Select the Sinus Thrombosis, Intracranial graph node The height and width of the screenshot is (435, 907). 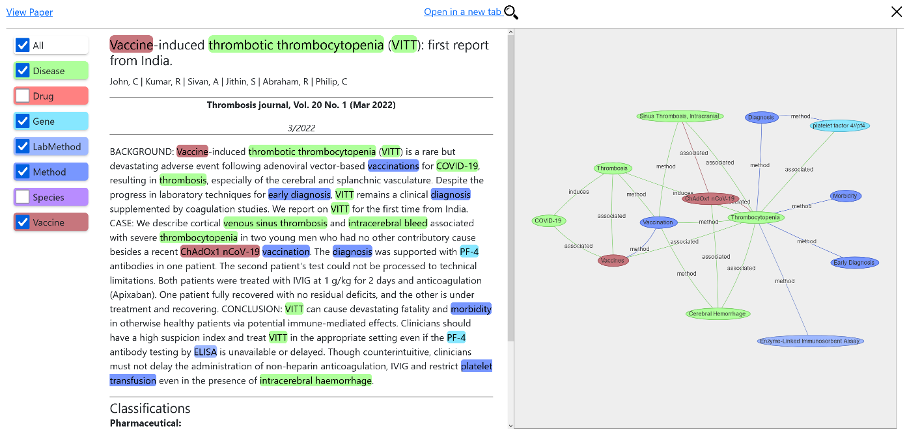click(x=680, y=116)
